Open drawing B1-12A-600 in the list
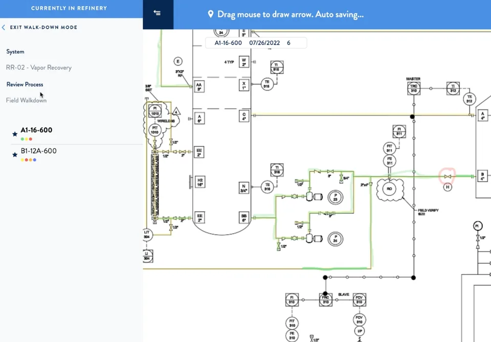The width and height of the screenshot is (491, 342). click(38, 151)
